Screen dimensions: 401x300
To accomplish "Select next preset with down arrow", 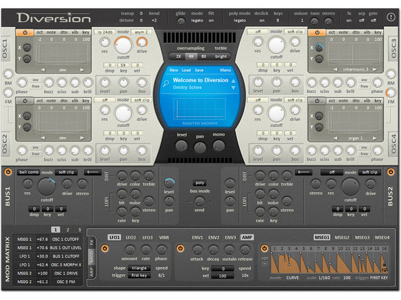I will 233,87.
